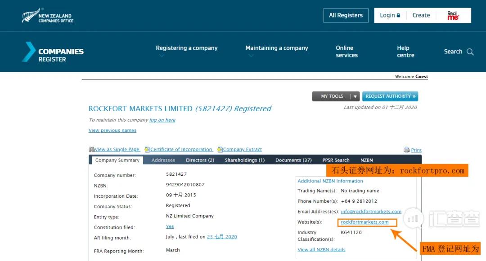
Task: Click the Constitution filed Yes link
Action: (x=170, y=226)
